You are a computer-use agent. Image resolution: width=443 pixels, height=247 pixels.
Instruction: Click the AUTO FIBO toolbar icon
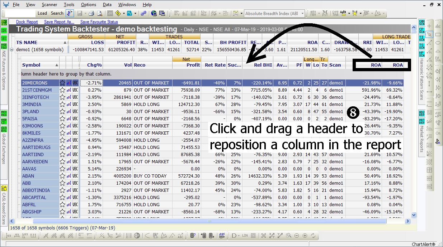click(x=313, y=13)
